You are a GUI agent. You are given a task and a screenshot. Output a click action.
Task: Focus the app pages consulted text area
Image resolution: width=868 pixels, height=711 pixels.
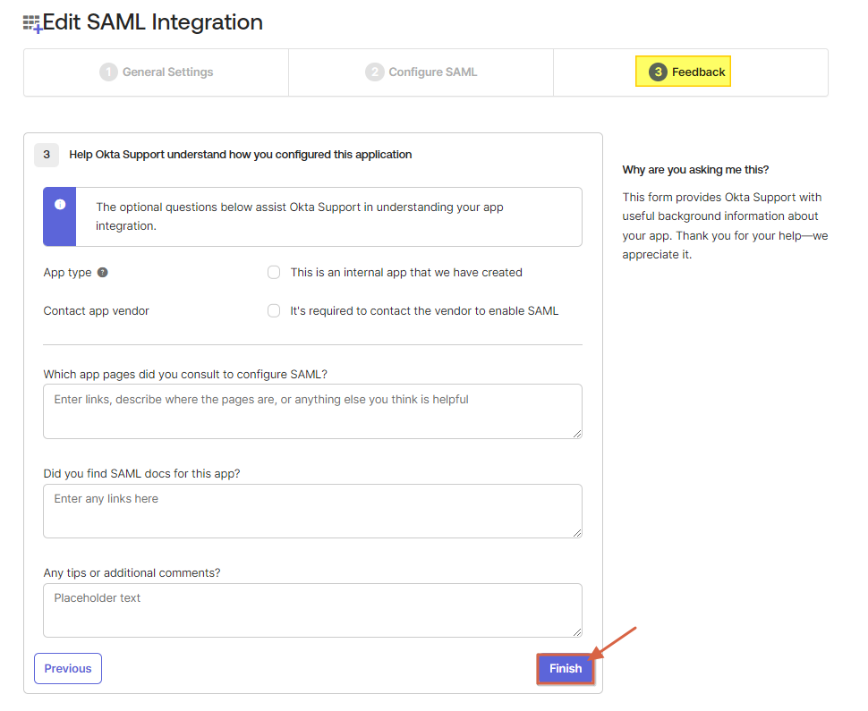pyautogui.click(x=312, y=411)
